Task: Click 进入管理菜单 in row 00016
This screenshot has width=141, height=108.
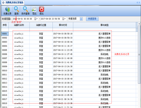Action: click(105, 95)
